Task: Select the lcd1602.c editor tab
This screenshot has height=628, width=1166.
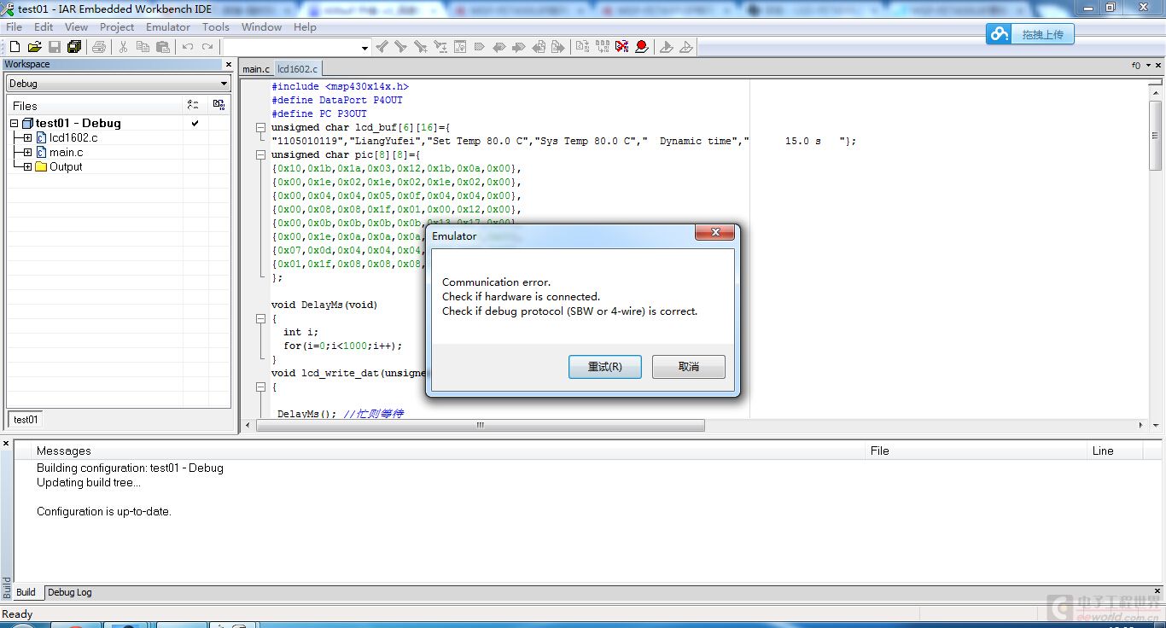Action: pyautogui.click(x=297, y=69)
